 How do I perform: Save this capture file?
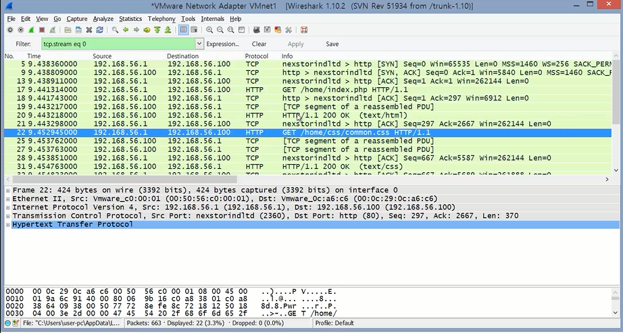click(78, 30)
